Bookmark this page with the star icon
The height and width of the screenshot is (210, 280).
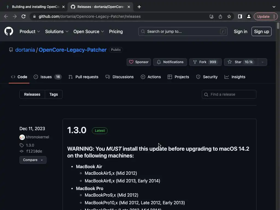point(229,16)
